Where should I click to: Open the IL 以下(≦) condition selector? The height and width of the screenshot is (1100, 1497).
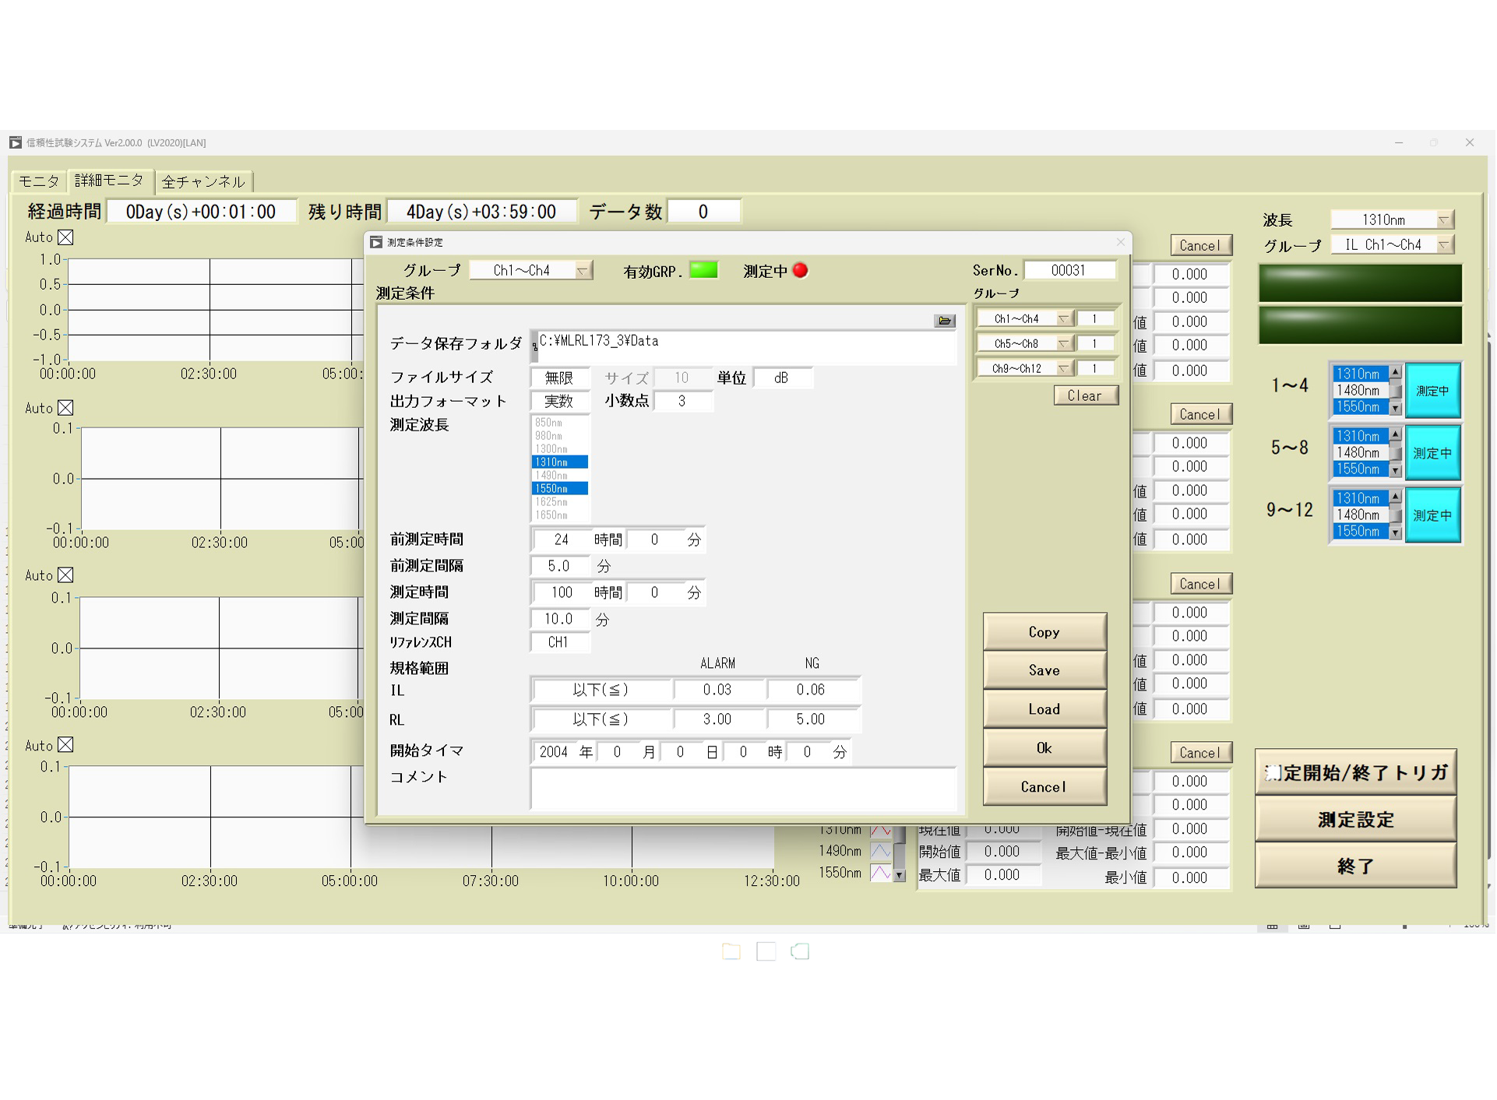click(x=601, y=690)
